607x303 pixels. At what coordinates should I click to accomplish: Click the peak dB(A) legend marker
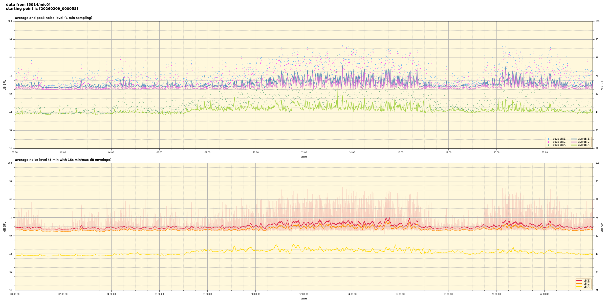point(549,145)
